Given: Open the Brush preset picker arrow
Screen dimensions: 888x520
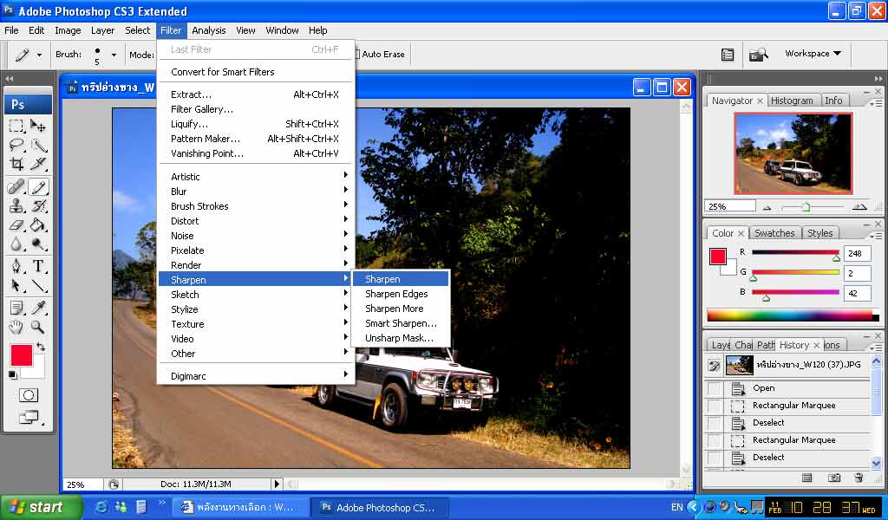Looking at the screenshot, I should click(x=114, y=55).
